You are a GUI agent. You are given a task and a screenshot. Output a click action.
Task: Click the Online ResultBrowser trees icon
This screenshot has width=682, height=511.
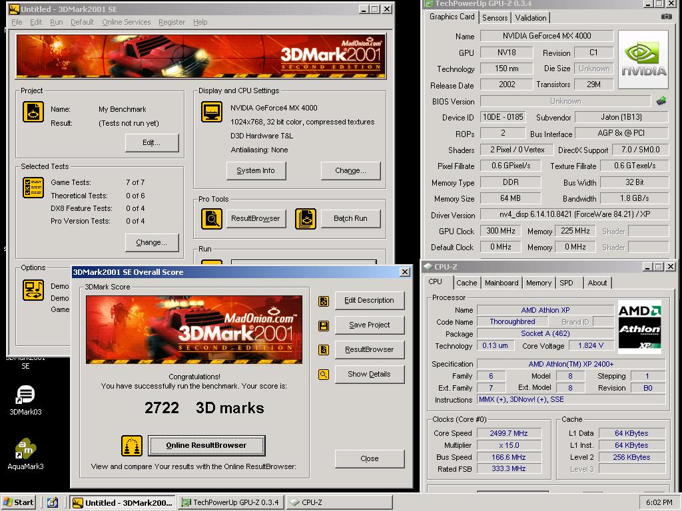click(x=132, y=446)
